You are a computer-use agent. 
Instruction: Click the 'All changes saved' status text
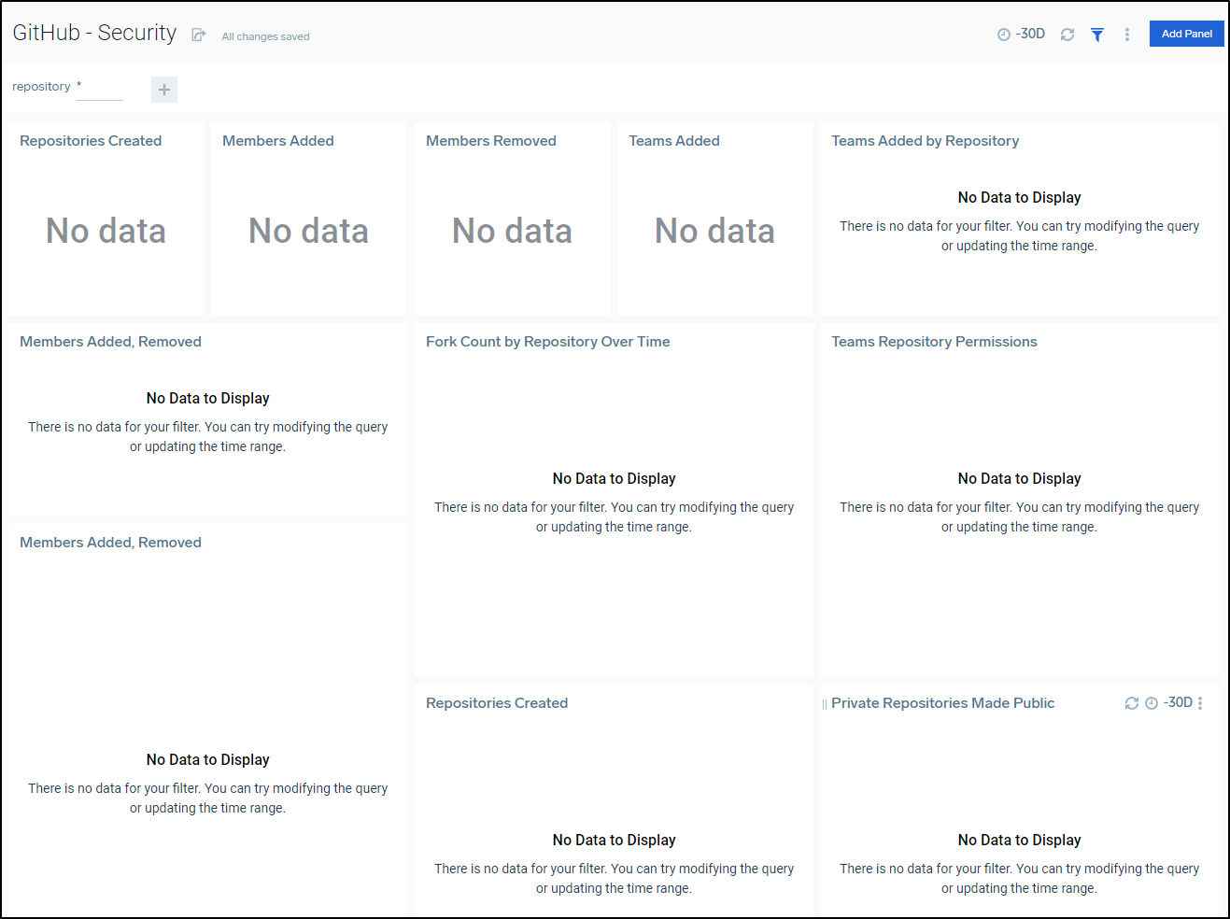point(265,36)
